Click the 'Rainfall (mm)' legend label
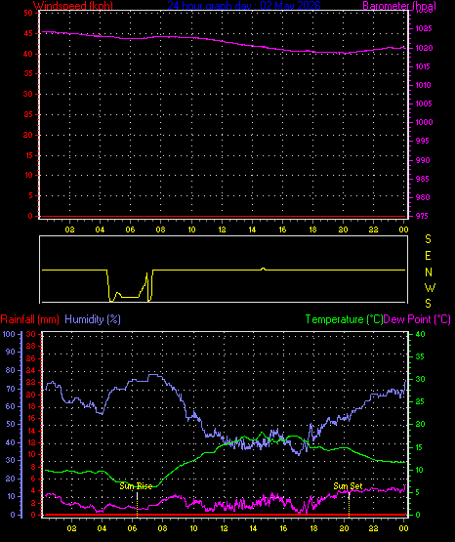Viewport: 455px width, 542px height. [29, 319]
